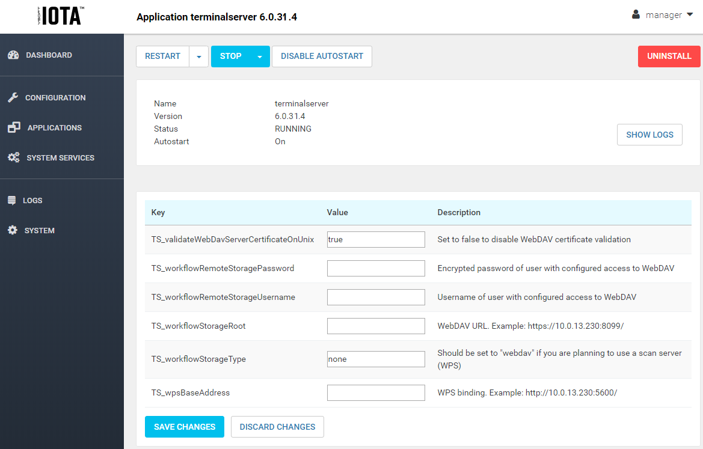The width and height of the screenshot is (703, 449).
Task: Focus the TS_workflowStorageType value field
Action: [376, 359]
